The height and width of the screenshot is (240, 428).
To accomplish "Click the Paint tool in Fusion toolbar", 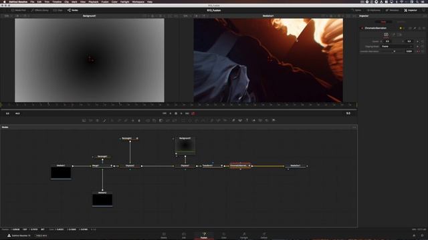I will coord(104,120).
